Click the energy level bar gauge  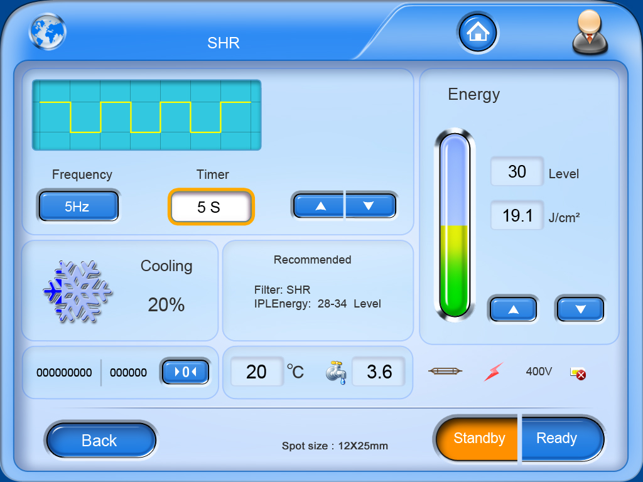[x=455, y=226]
